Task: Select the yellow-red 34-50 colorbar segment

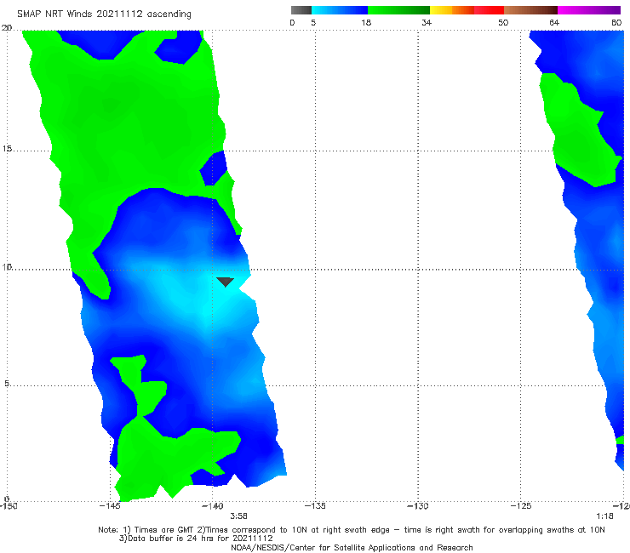Action: [x=467, y=10]
